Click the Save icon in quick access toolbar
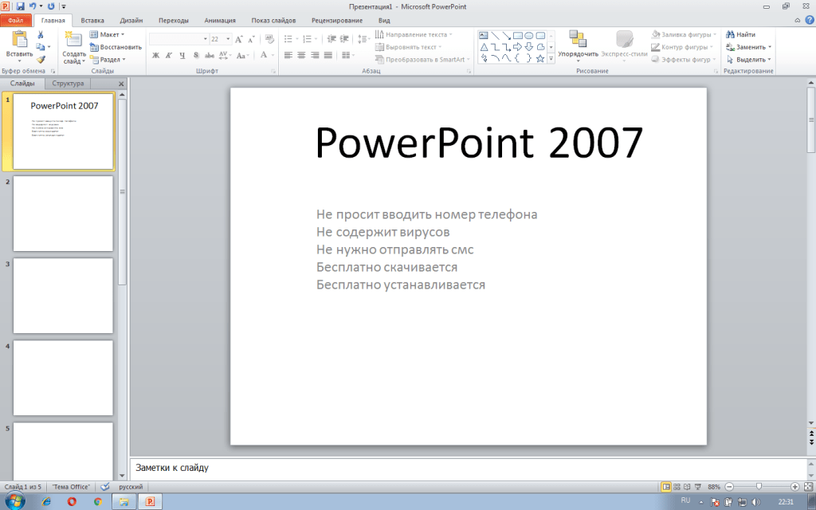The image size is (816, 510). click(x=20, y=6)
